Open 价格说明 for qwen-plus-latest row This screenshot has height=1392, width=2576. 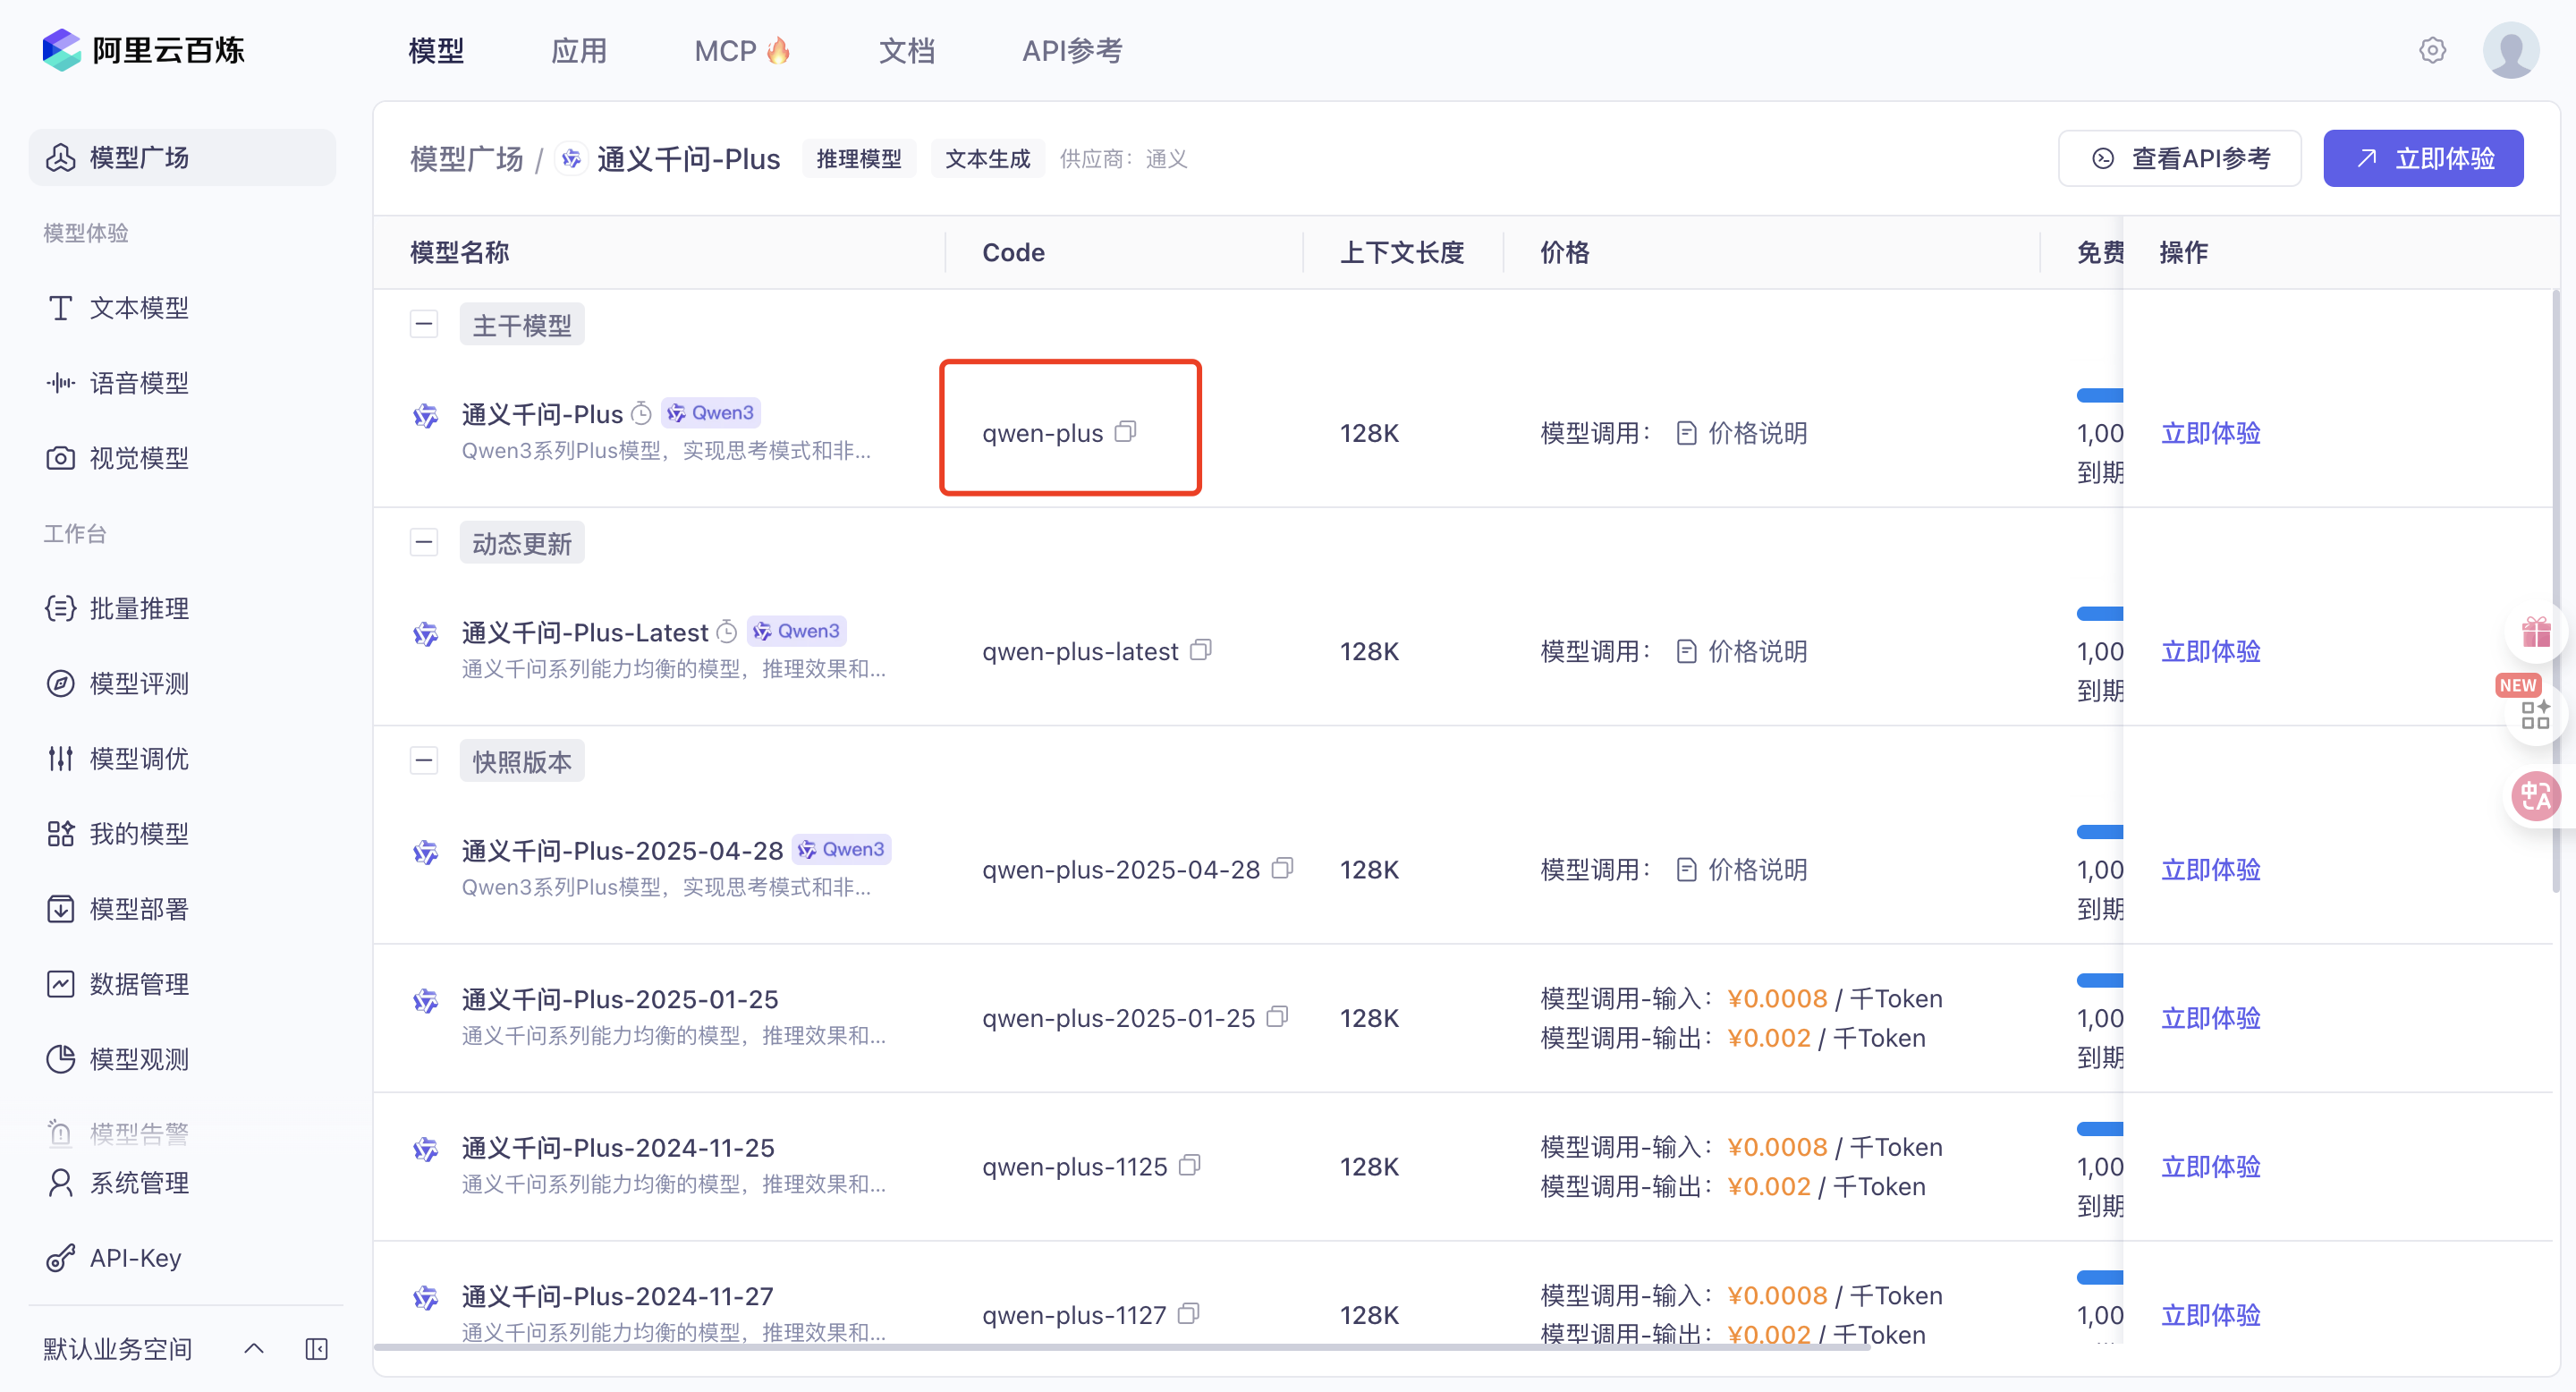1741,651
